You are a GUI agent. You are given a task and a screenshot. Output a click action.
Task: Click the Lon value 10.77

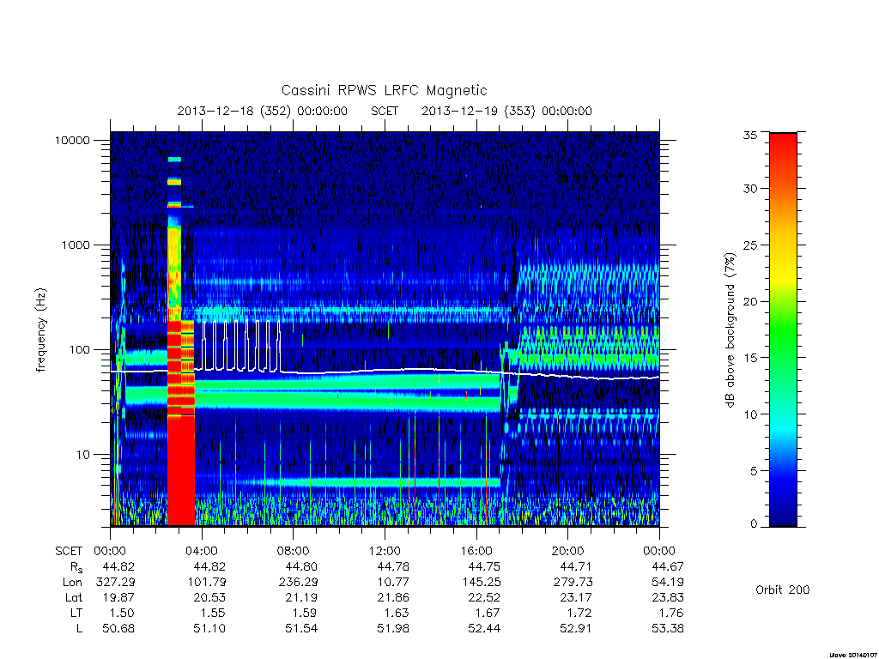pos(393,583)
